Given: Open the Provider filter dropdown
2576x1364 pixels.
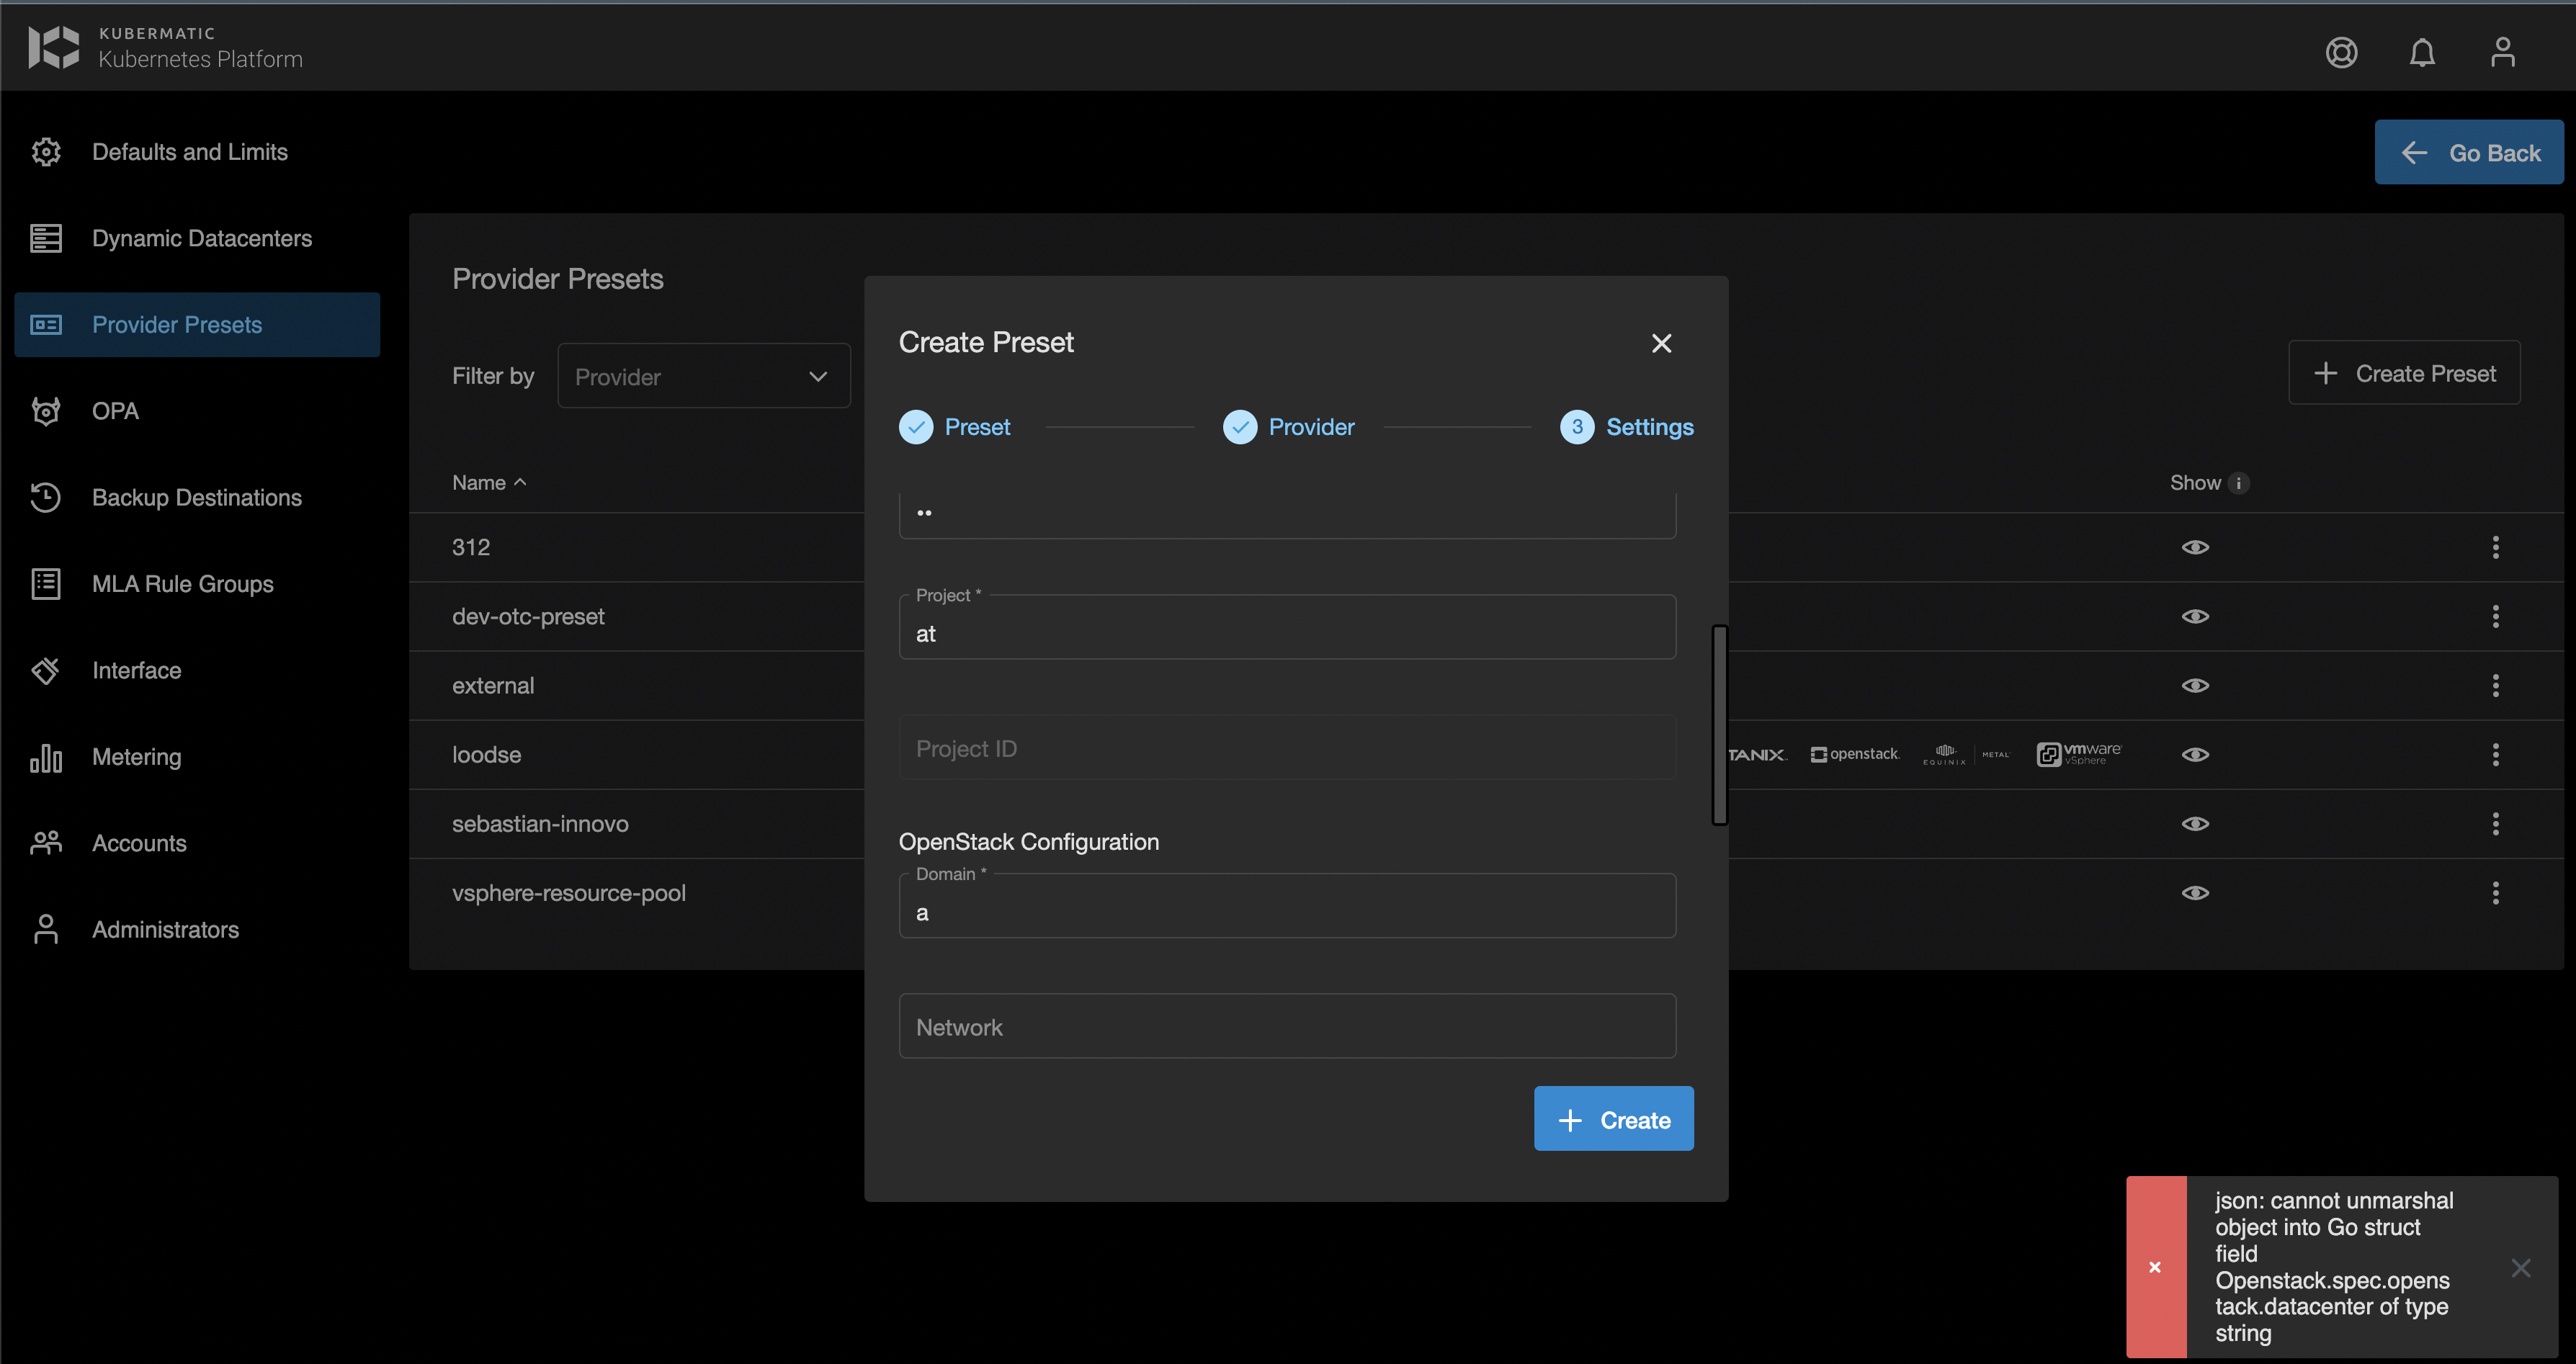Looking at the screenshot, I should (703, 376).
